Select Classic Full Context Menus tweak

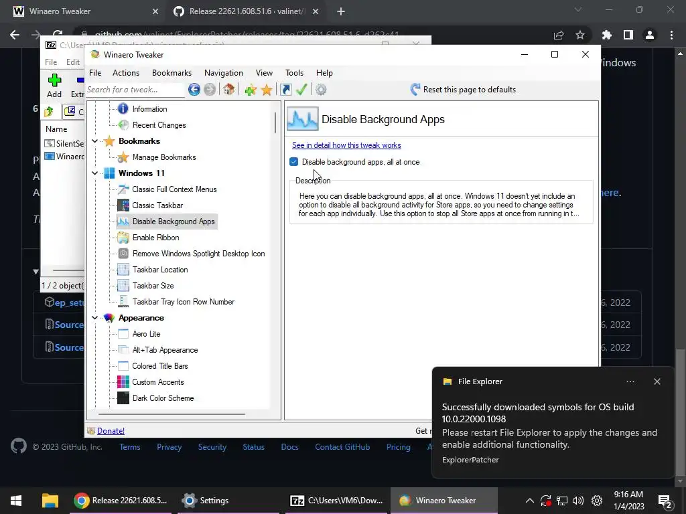point(174,189)
